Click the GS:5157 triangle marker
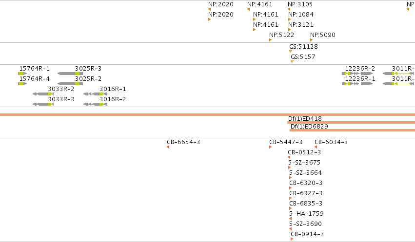Viewport: 415px width, 242px height. [x=292, y=62]
